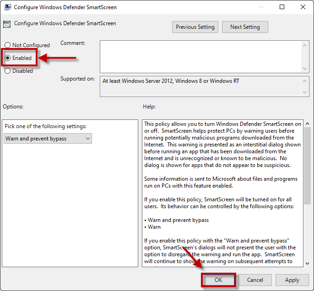Click the Help pane scroll down arrow
The height and width of the screenshot is (291, 314).
coord(307,264)
